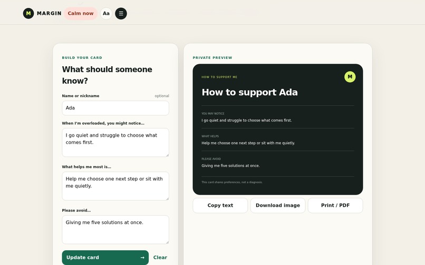Viewport: 425px width, 265px height.
Task: Focus the overloaded notice textarea
Action: 115,142
